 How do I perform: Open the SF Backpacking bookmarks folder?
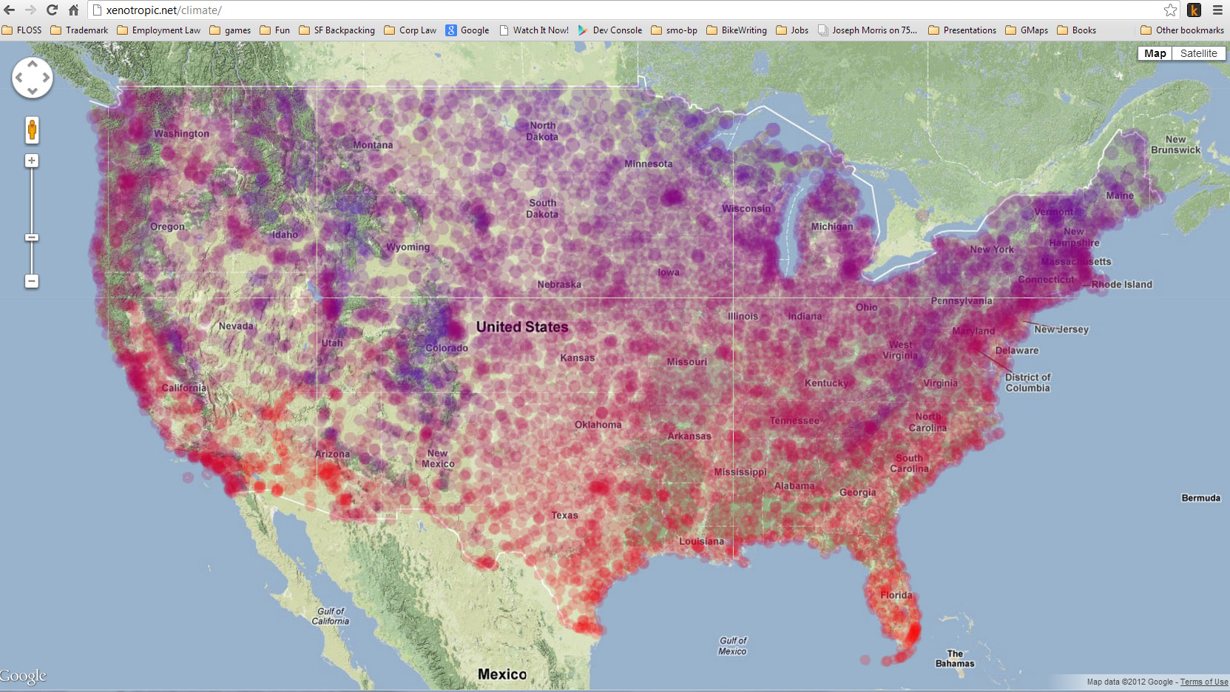pyautogui.click(x=337, y=30)
